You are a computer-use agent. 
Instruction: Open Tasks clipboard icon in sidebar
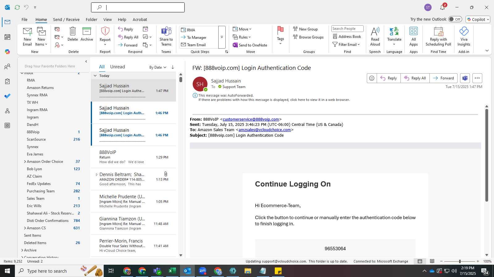(x=7, y=81)
